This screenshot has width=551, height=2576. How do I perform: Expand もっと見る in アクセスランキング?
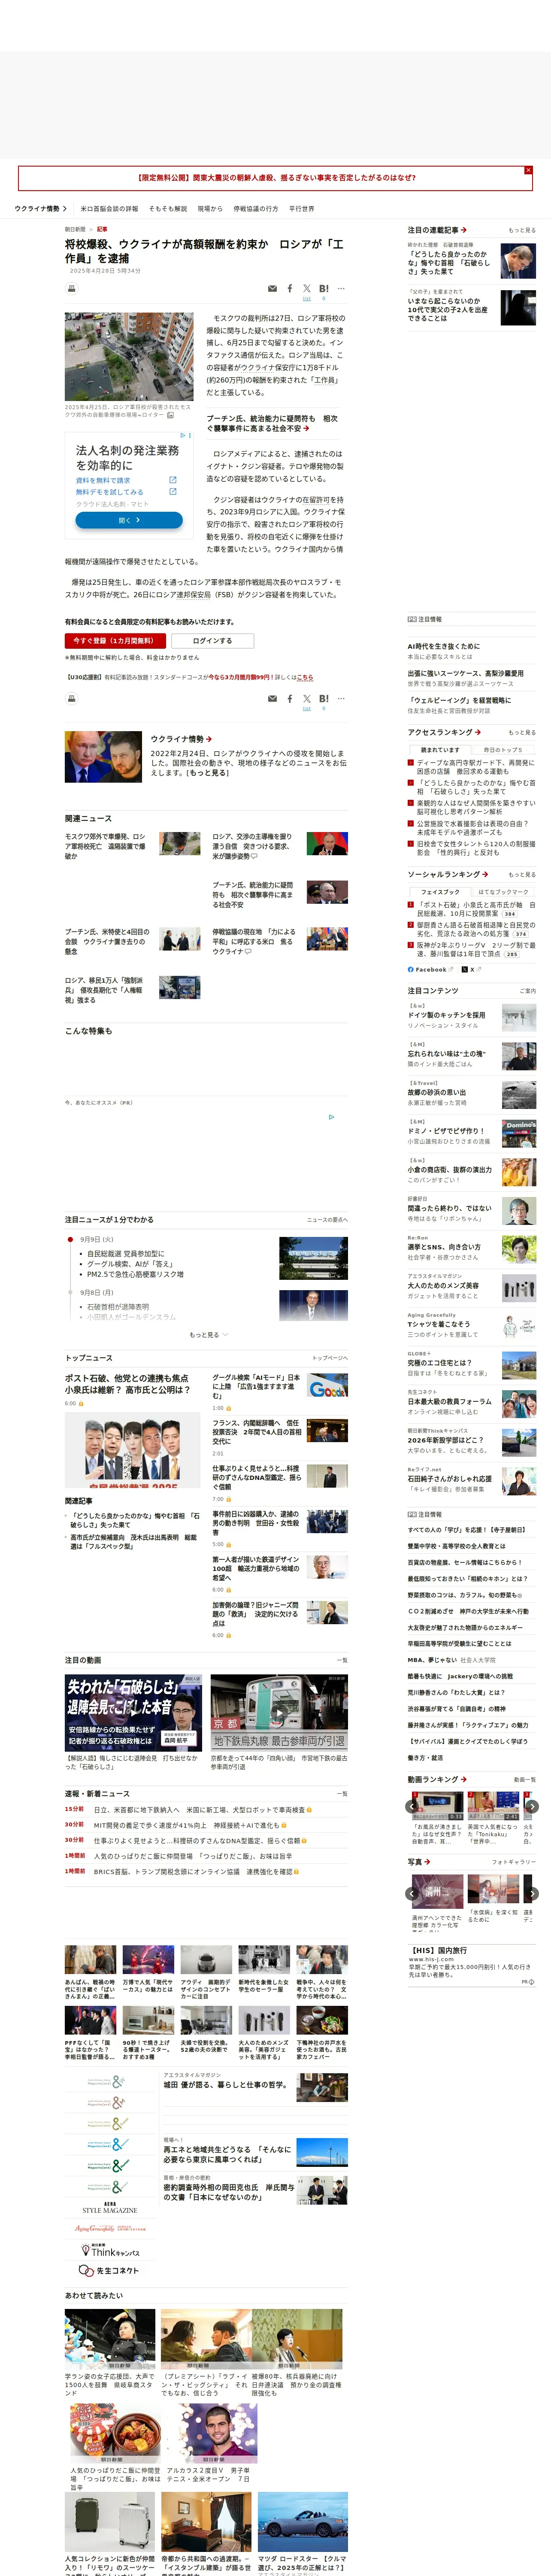click(522, 732)
